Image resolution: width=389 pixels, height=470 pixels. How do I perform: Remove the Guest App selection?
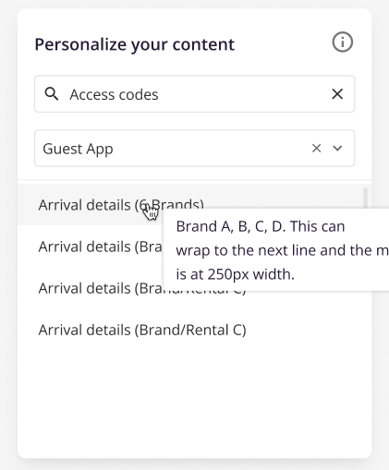click(316, 148)
